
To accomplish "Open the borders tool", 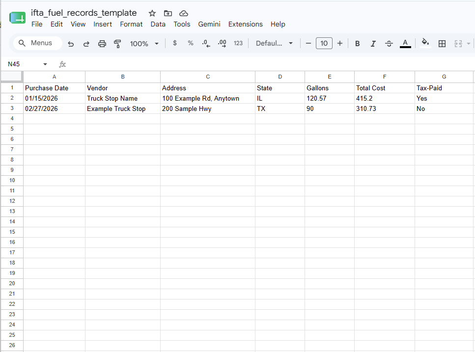I will (x=442, y=44).
